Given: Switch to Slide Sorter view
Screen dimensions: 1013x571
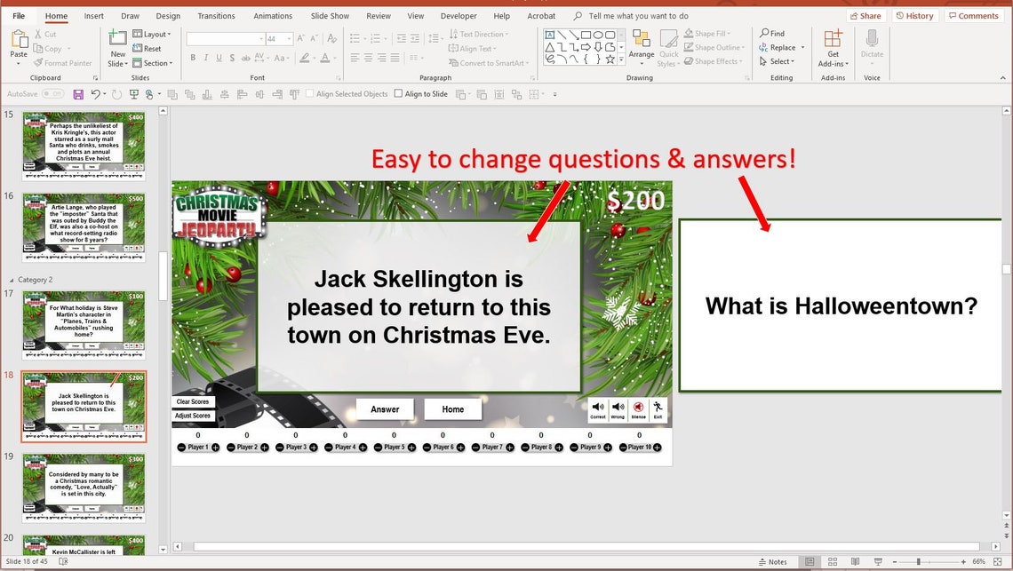Looking at the screenshot, I should tap(832, 561).
